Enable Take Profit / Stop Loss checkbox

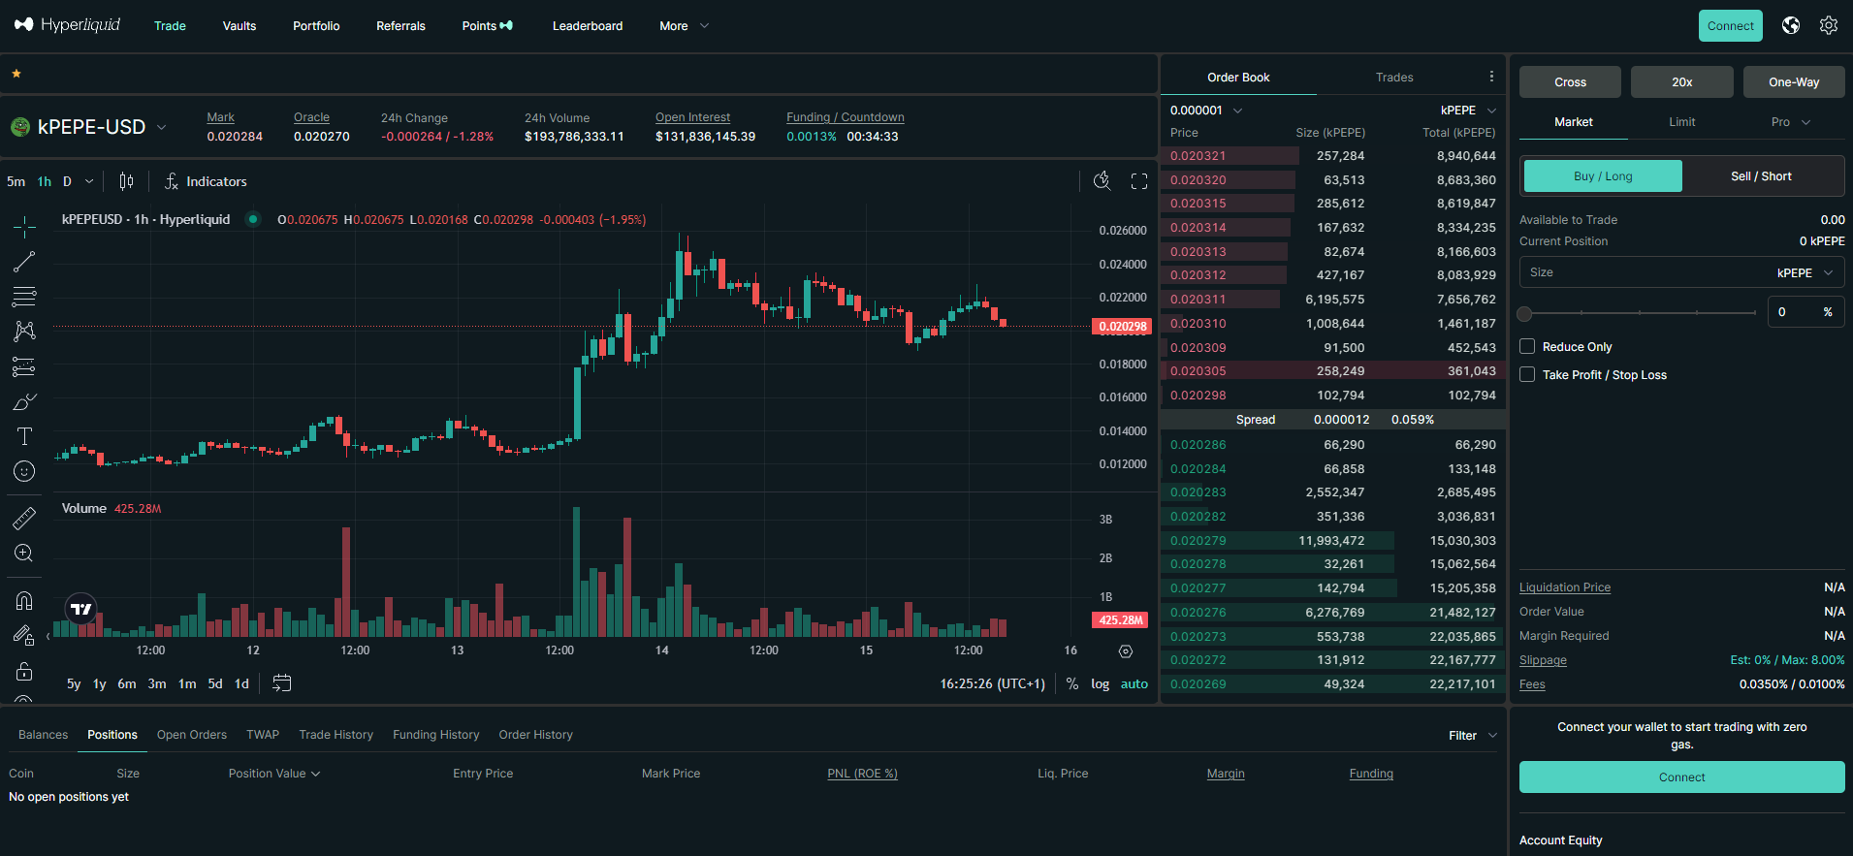click(1527, 374)
